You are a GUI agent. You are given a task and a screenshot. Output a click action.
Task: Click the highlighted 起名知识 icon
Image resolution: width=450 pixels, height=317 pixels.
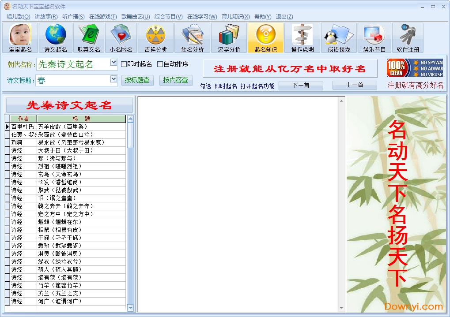pyautogui.click(x=266, y=37)
